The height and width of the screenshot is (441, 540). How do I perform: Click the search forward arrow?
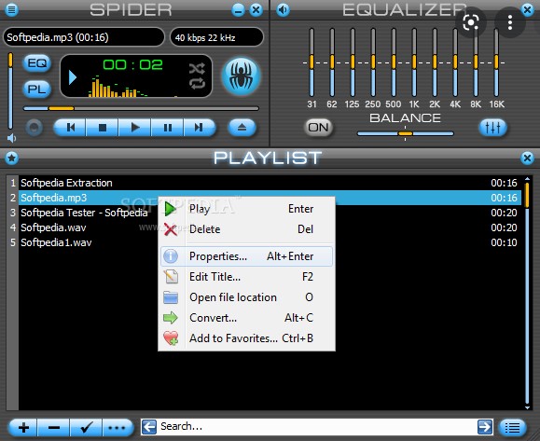tap(485, 427)
